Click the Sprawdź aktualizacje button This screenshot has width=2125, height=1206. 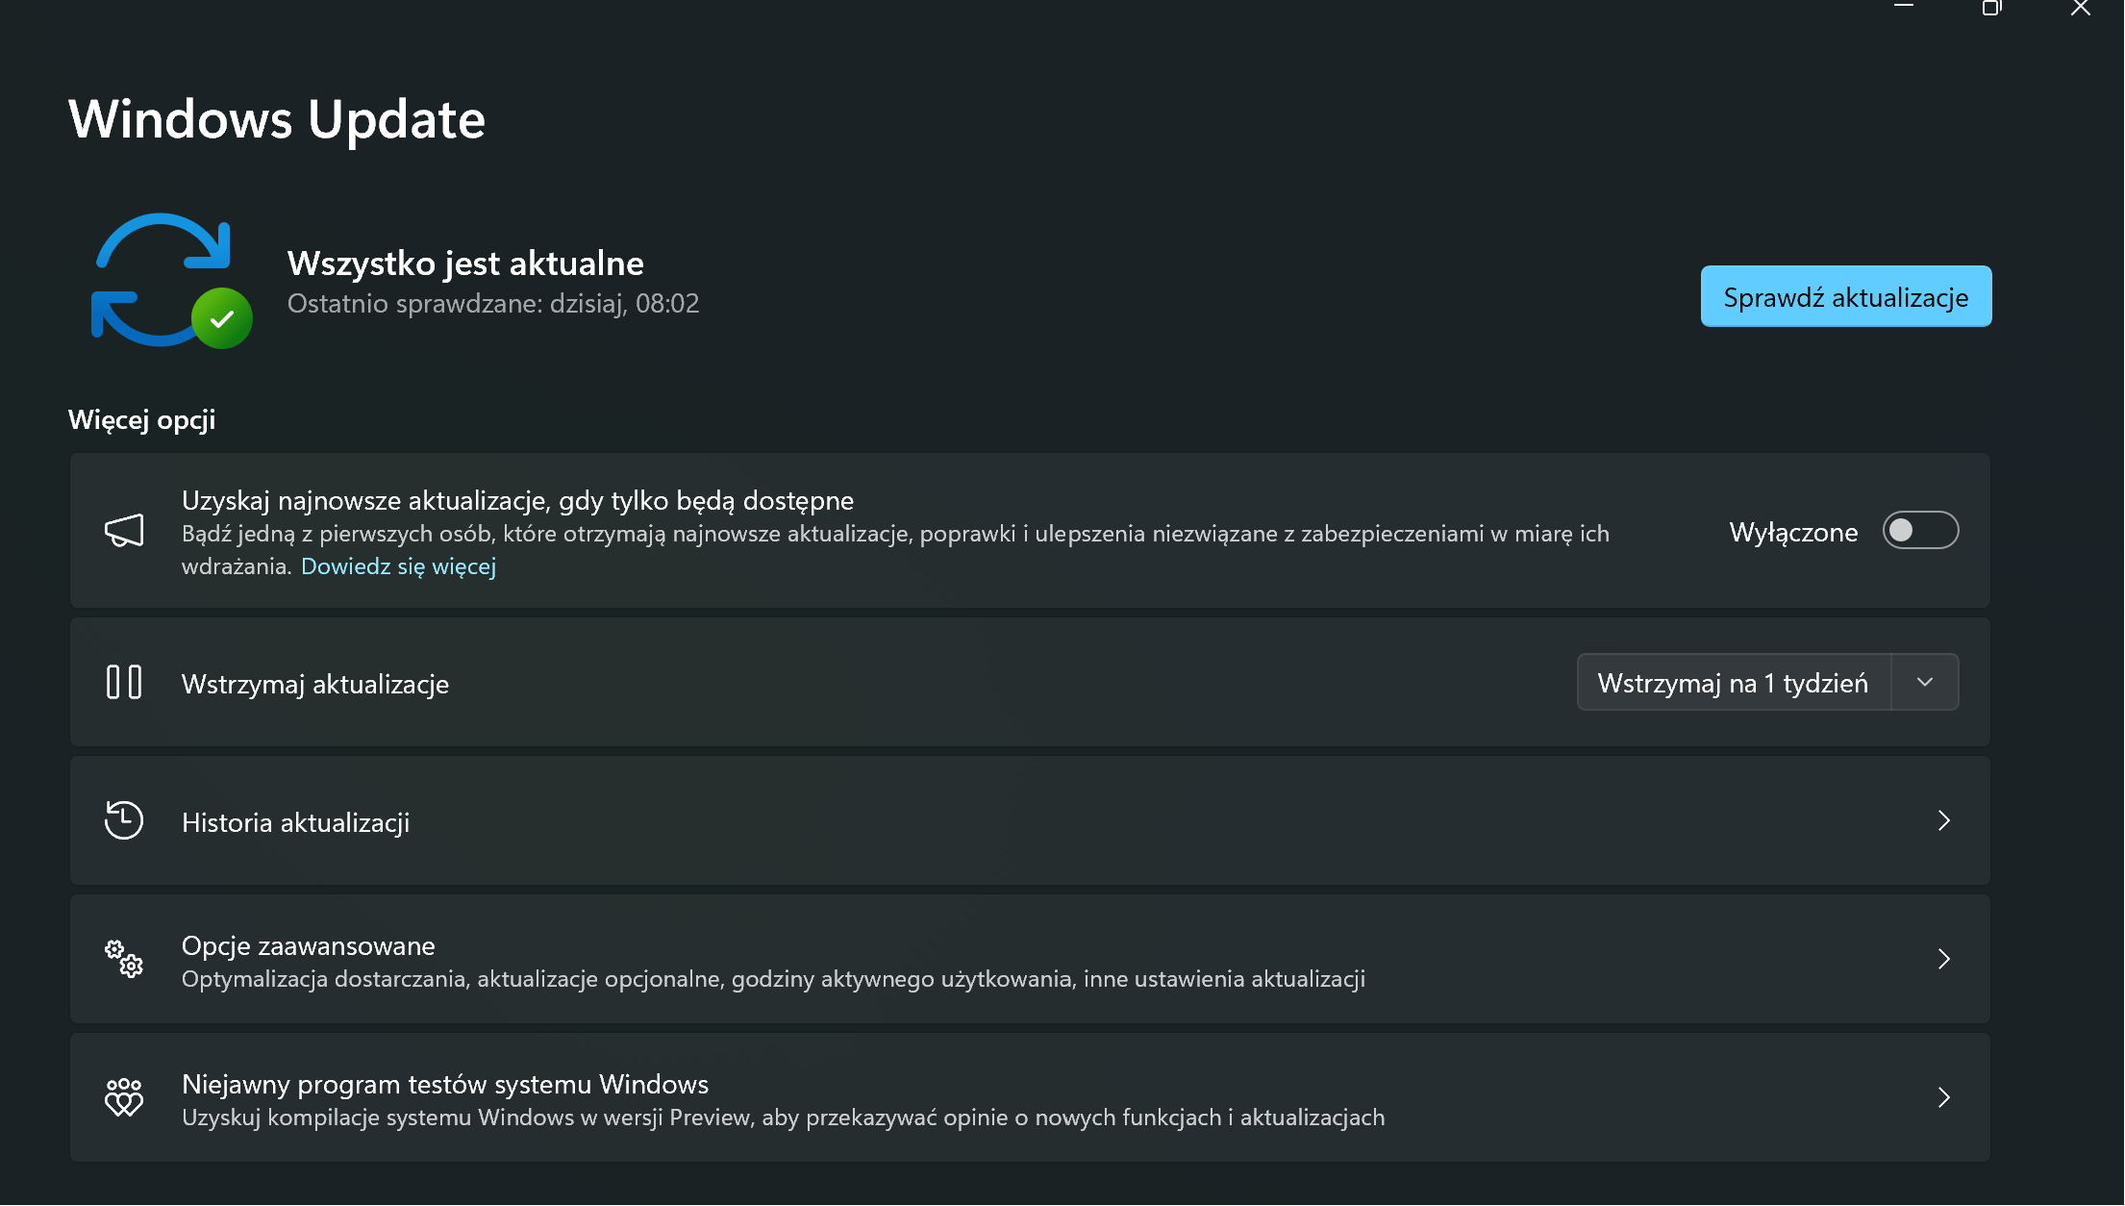click(1846, 296)
